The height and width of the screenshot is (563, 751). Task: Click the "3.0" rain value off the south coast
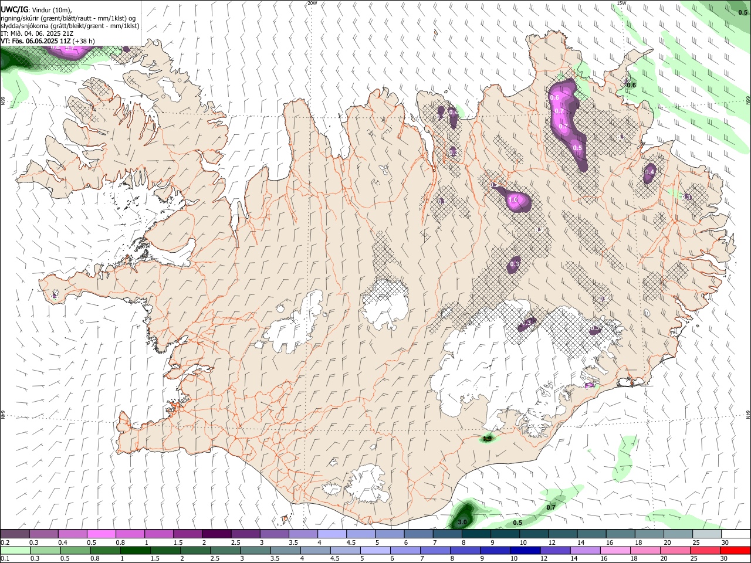(x=462, y=522)
